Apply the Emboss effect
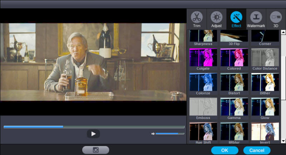Screen dimensions: 286x155 pyautogui.click(x=203, y=109)
